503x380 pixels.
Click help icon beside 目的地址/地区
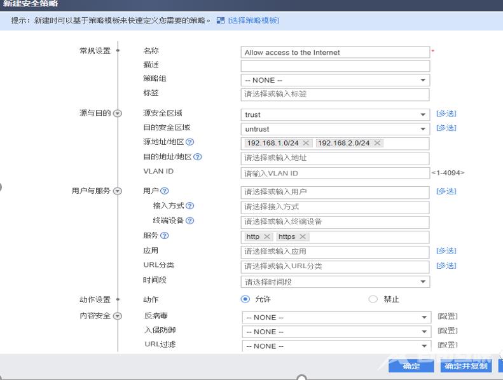click(197, 157)
